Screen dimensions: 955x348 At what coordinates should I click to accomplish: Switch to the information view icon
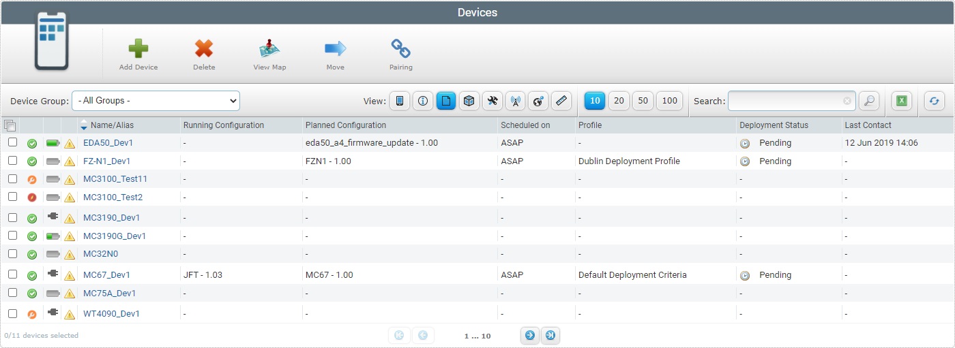[423, 101]
